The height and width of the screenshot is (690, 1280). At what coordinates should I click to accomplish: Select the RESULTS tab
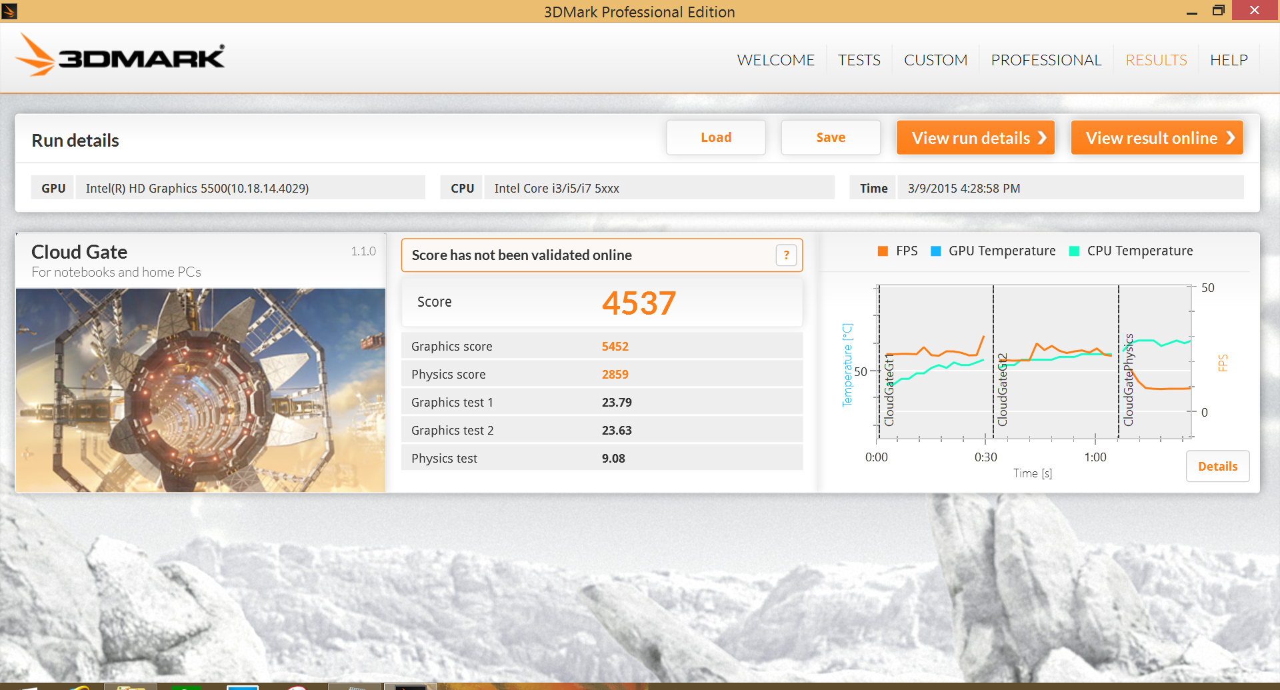(x=1156, y=60)
